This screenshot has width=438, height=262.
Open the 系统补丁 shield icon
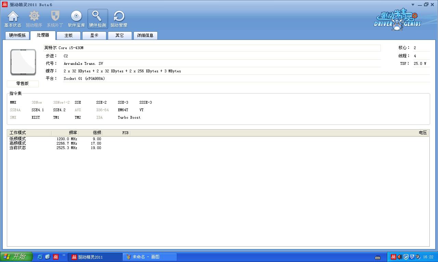(x=55, y=19)
